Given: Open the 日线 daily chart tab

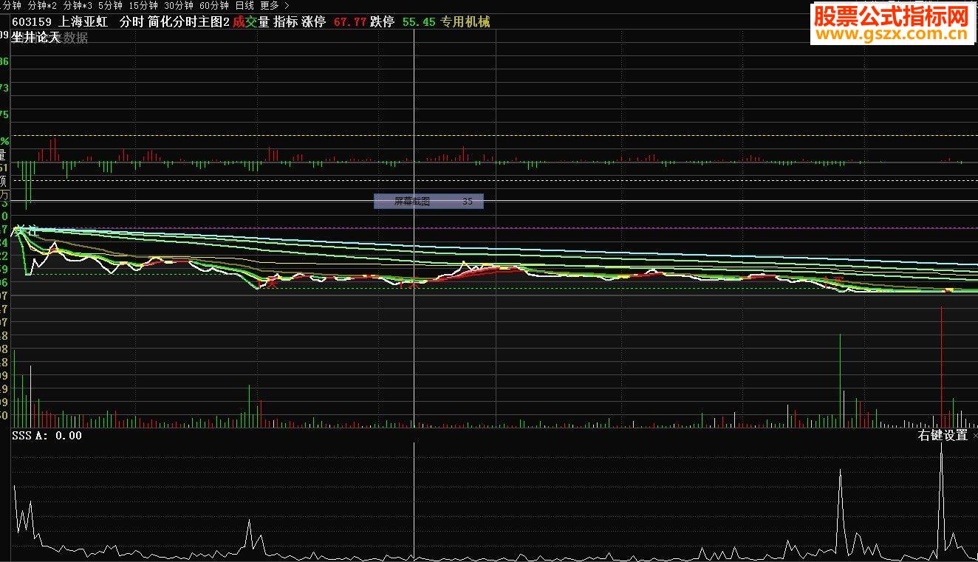Looking at the screenshot, I should (244, 5).
